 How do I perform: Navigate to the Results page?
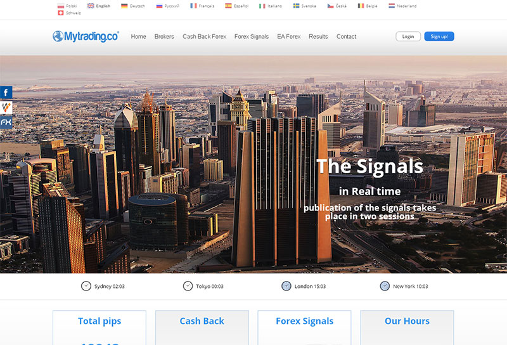point(318,37)
